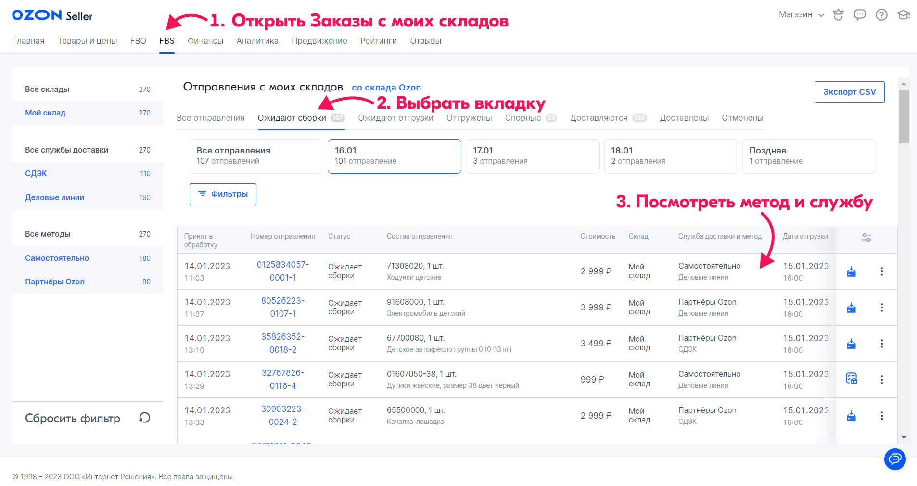
Task: Open the Фильтры button
Action: tap(223, 194)
